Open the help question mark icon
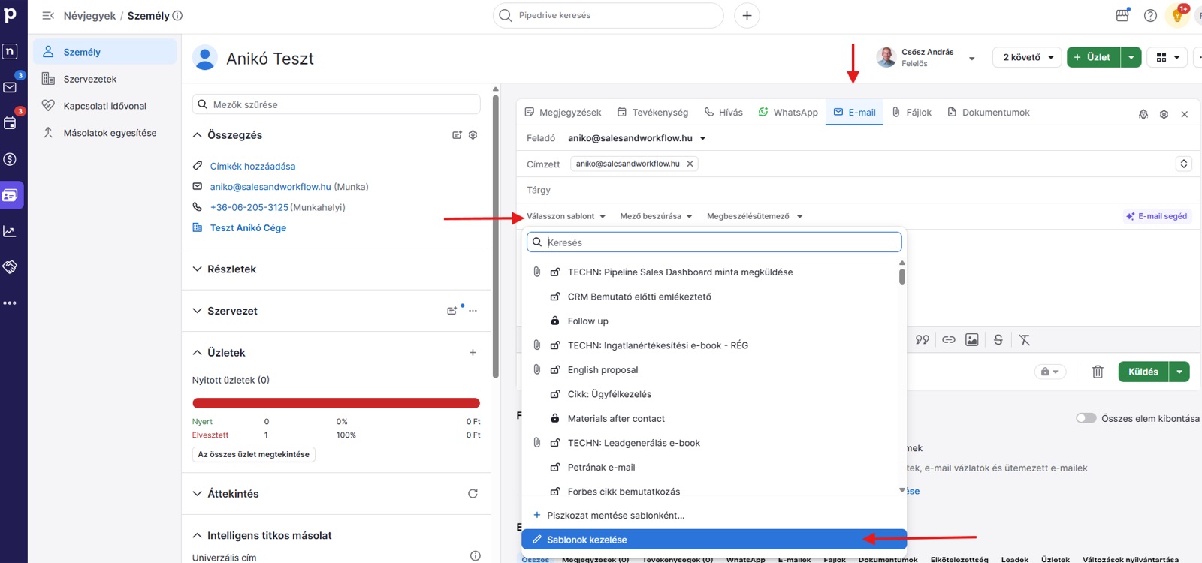 coord(1150,15)
